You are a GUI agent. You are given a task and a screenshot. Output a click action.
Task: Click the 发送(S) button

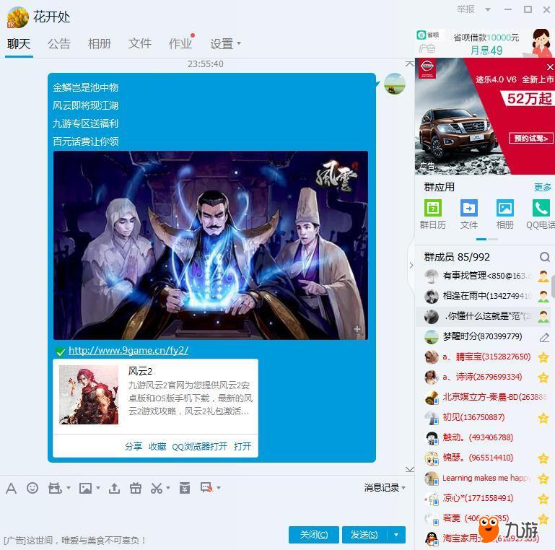point(364,535)
